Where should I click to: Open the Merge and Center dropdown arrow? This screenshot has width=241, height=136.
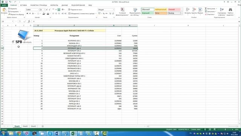click(96, 14)
